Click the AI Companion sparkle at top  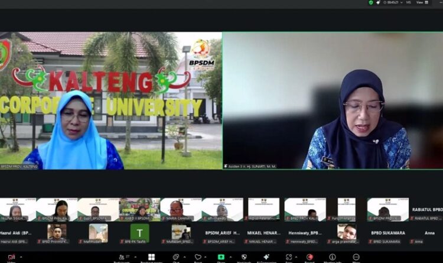click(378, 2)
